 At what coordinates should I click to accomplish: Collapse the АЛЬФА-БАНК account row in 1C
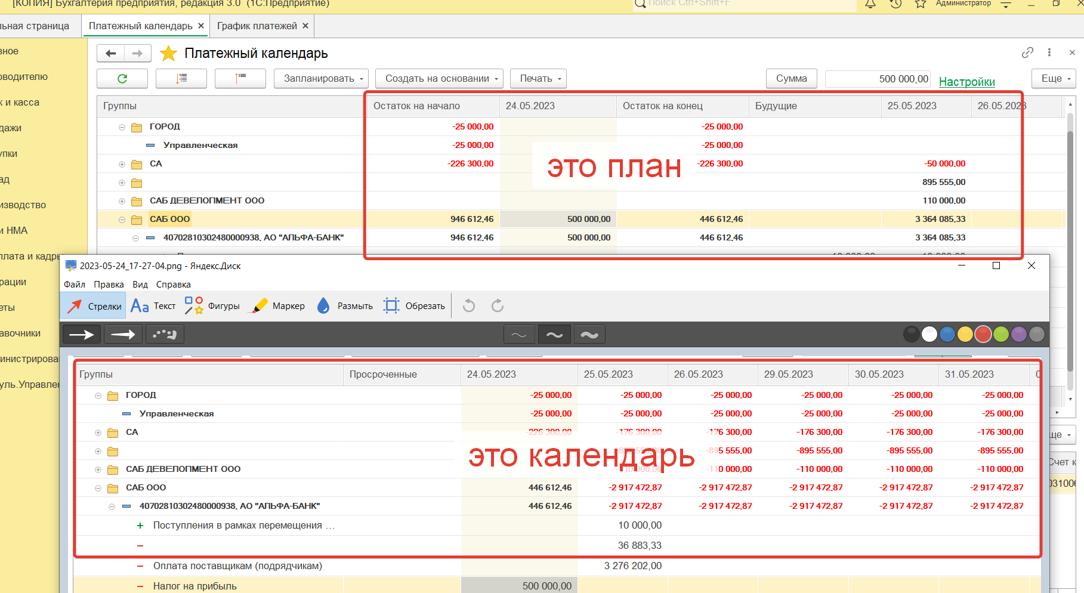click(x=135, y=238)
